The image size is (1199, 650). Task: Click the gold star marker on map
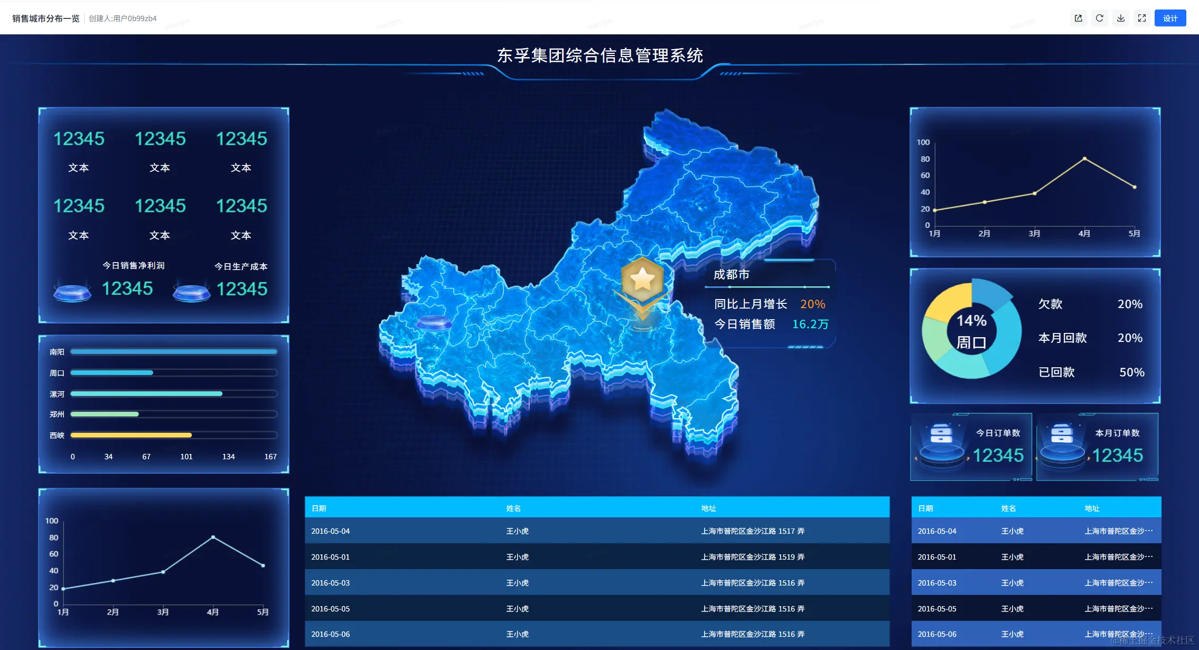coord(642,279)
